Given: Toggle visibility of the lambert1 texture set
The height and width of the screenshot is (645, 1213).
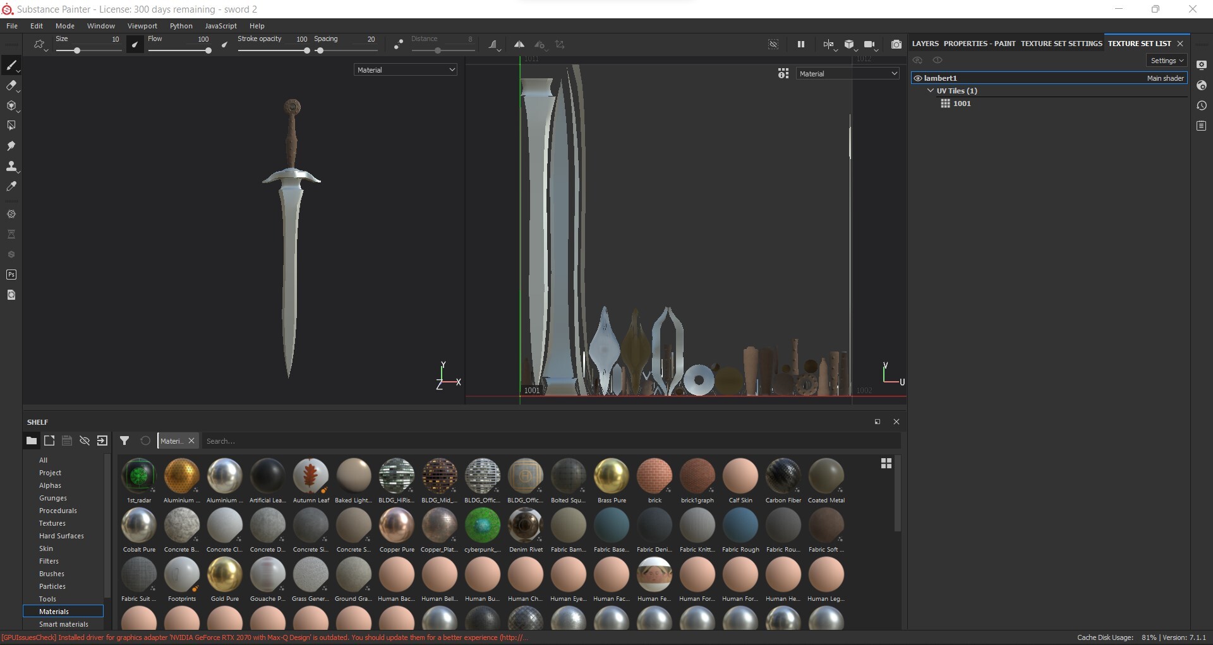Looking at the screenshot, I should pos(918,78).
